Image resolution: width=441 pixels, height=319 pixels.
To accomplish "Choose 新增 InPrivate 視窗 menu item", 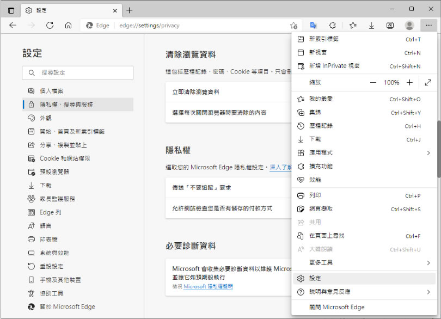I will click(x=364, y=66).
